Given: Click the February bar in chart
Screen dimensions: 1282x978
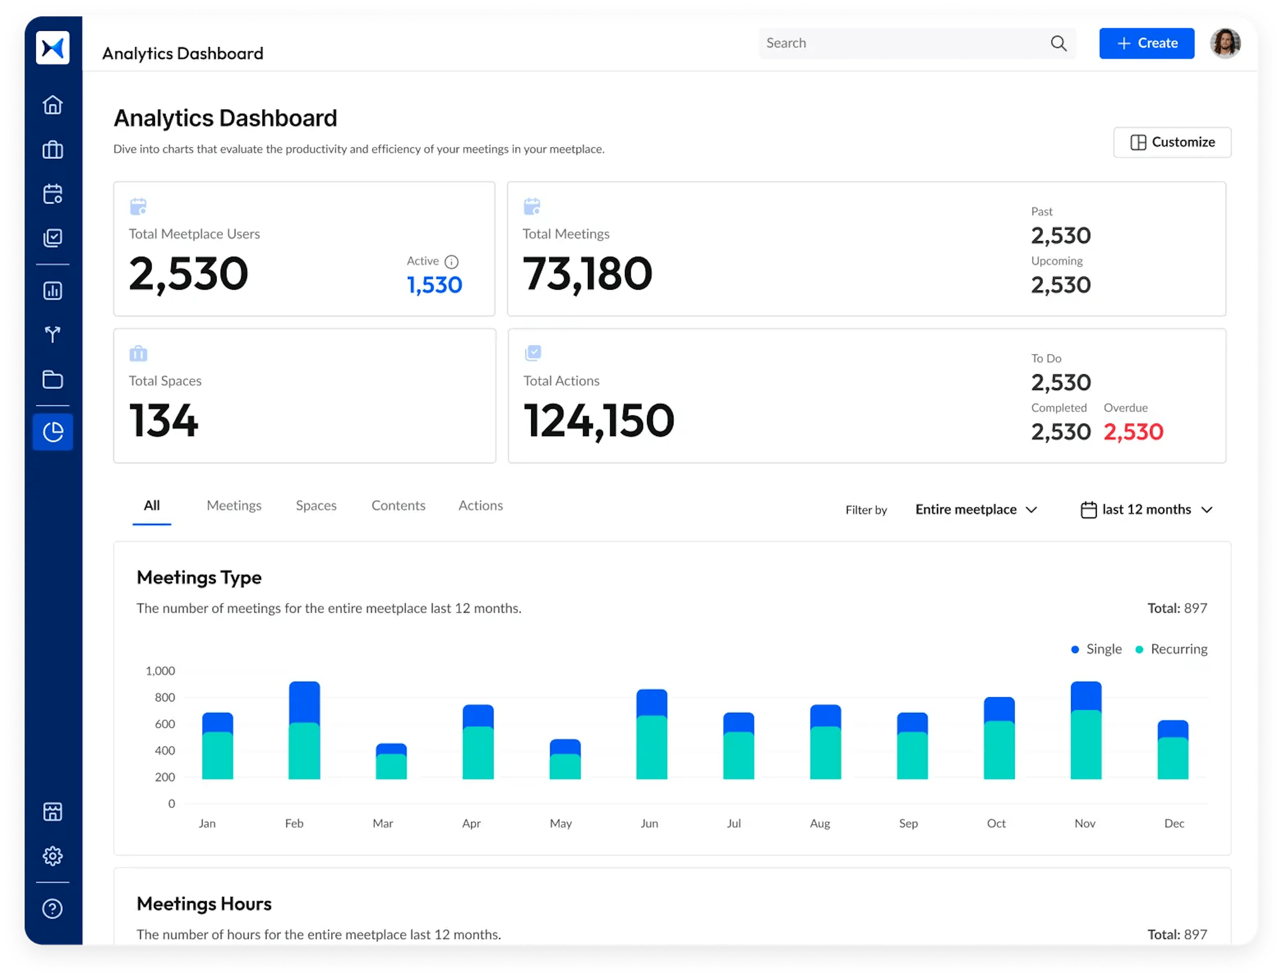Looking at the screenshot, I should (x=304, y=731).
